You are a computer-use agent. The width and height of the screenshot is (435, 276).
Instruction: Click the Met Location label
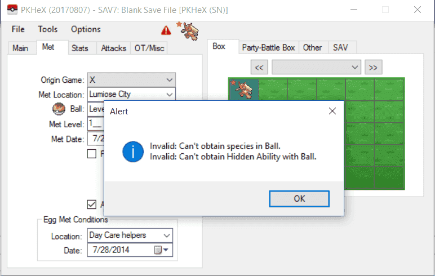61,95
